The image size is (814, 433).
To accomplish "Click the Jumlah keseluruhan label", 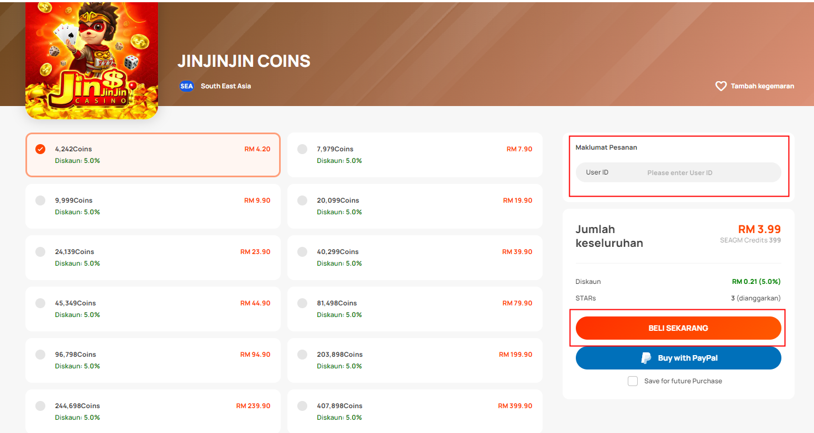I will click(610, 236).
